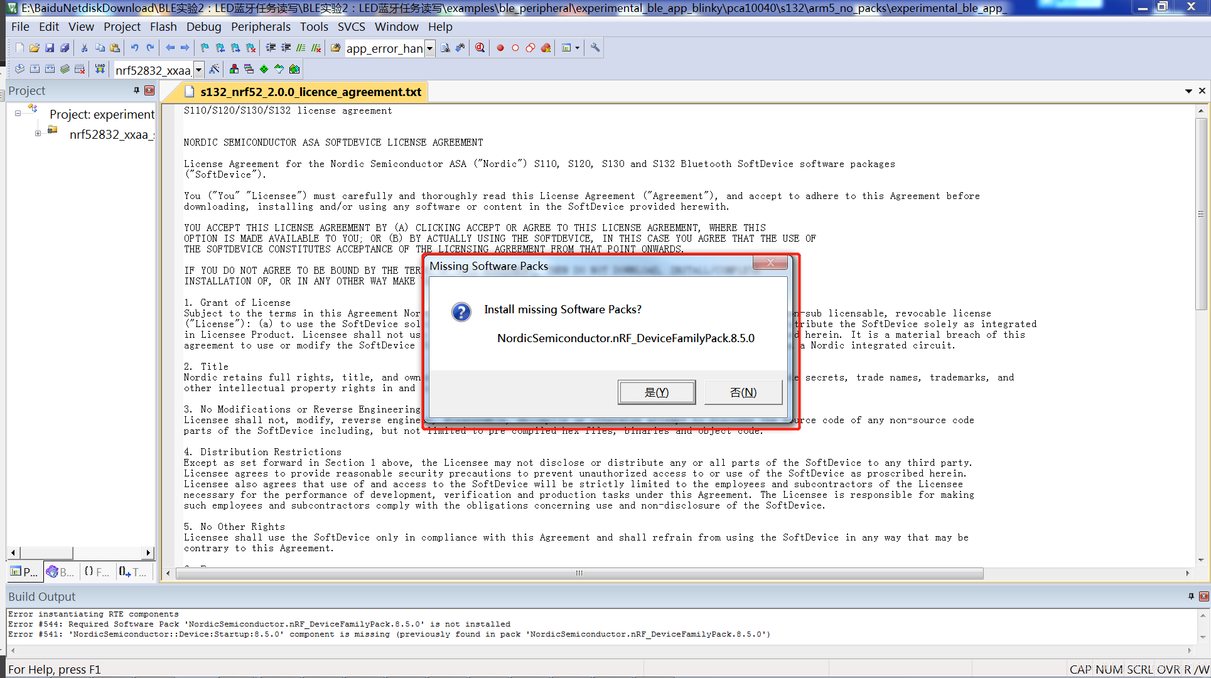Stop build icon
The image size is (1211, 678).
pyautogui.click(x=80, y=69)
